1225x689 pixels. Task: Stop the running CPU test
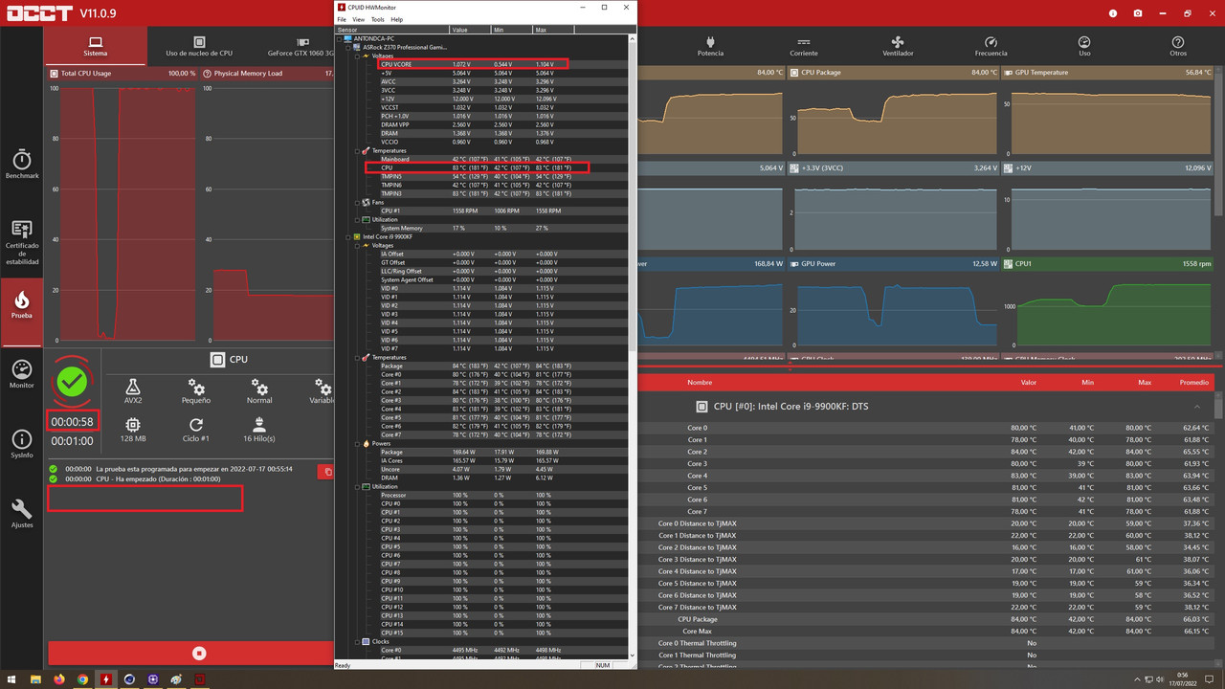(x=199, y=653)
